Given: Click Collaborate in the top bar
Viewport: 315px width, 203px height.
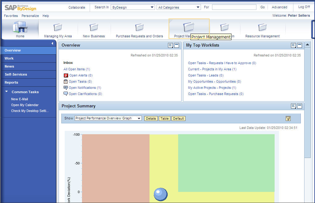Looking at the screenshot, I should click(x=77, y=7).
